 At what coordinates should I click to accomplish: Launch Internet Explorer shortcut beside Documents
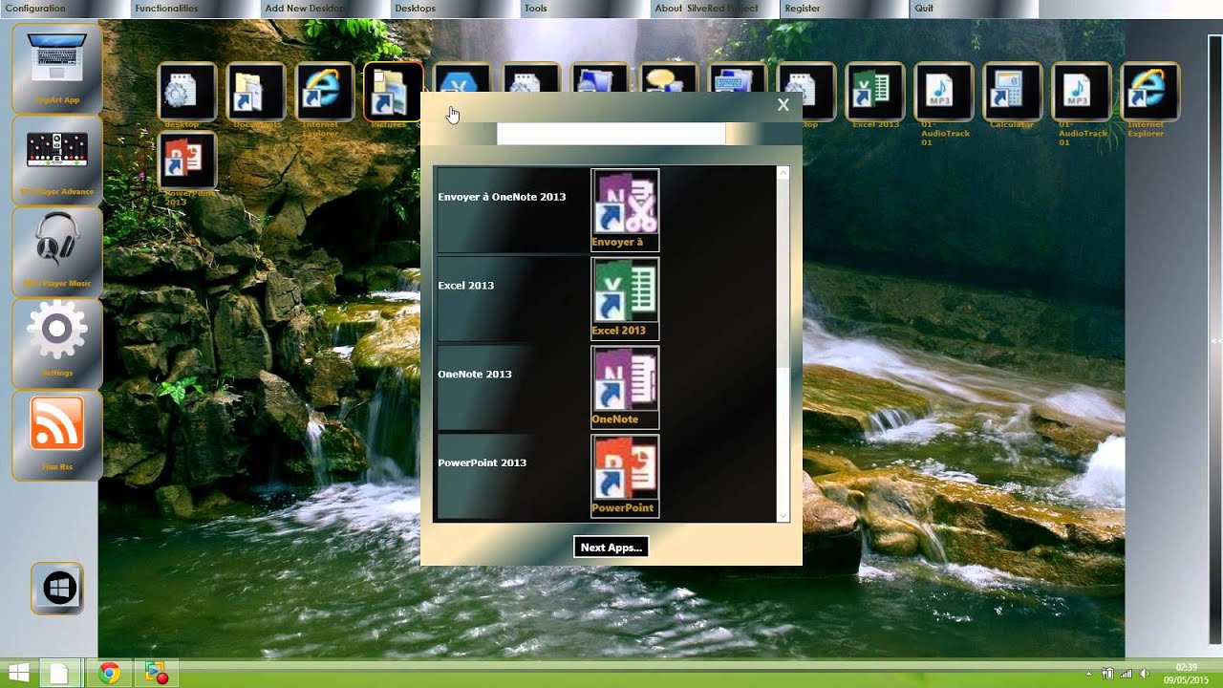pyautogui.click(x=324, y=94)
